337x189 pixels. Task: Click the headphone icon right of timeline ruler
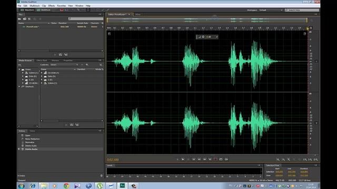point(311,28)
